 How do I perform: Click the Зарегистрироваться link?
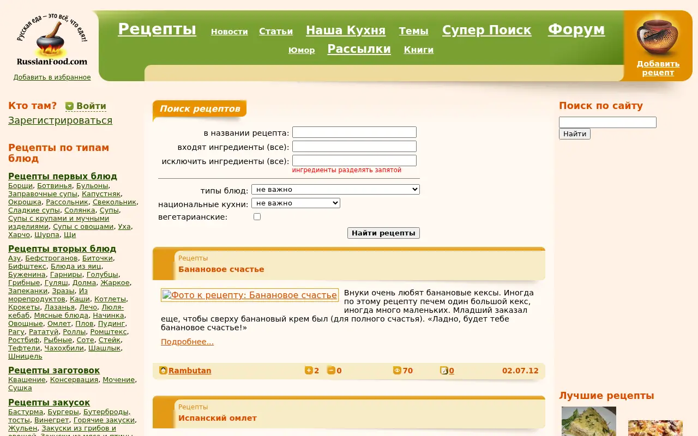pos(60,120)
